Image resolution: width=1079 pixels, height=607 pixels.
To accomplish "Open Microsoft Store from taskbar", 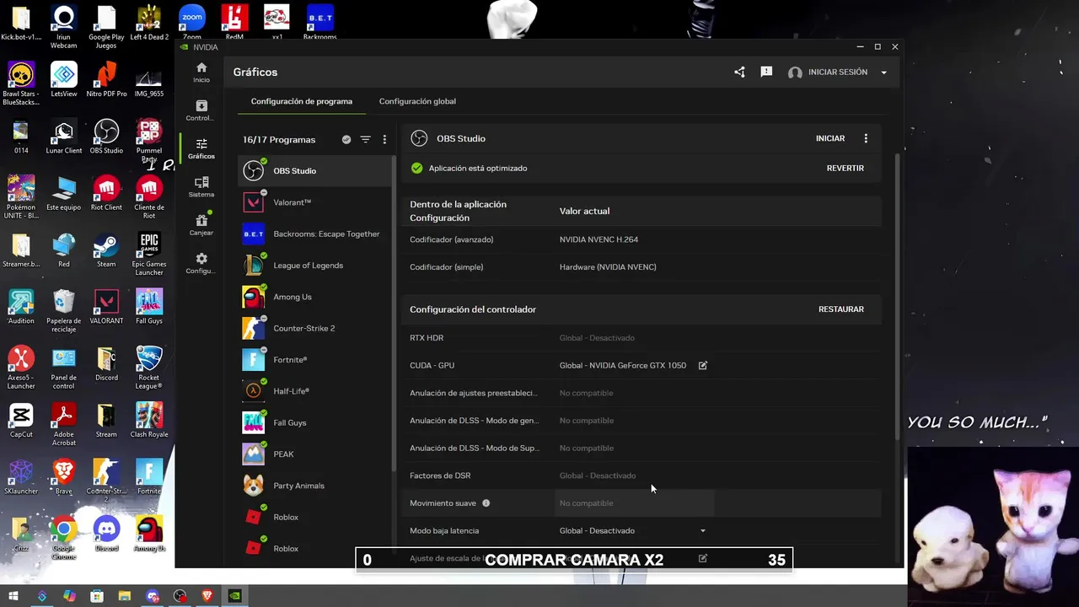I will pyautogui.click(x=97, y=596).
